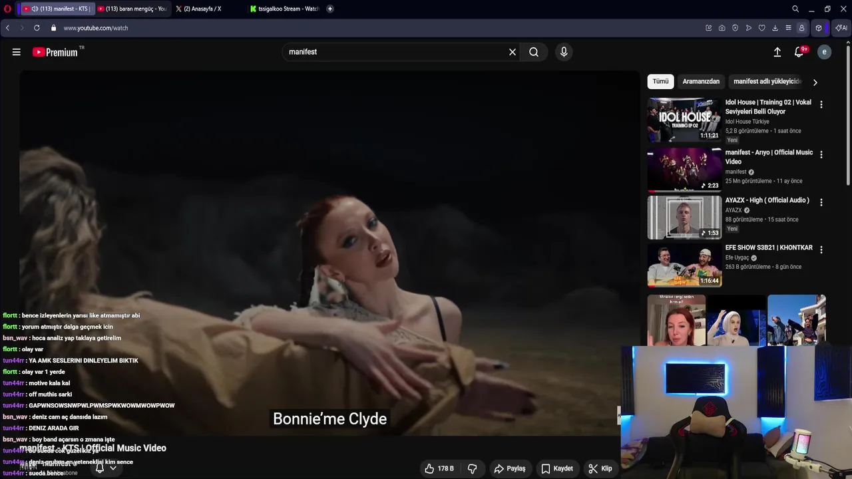The width and height of the screenshot is (852, 479).
Task: Open the create/upload video icon
Action: click(777, 52)
